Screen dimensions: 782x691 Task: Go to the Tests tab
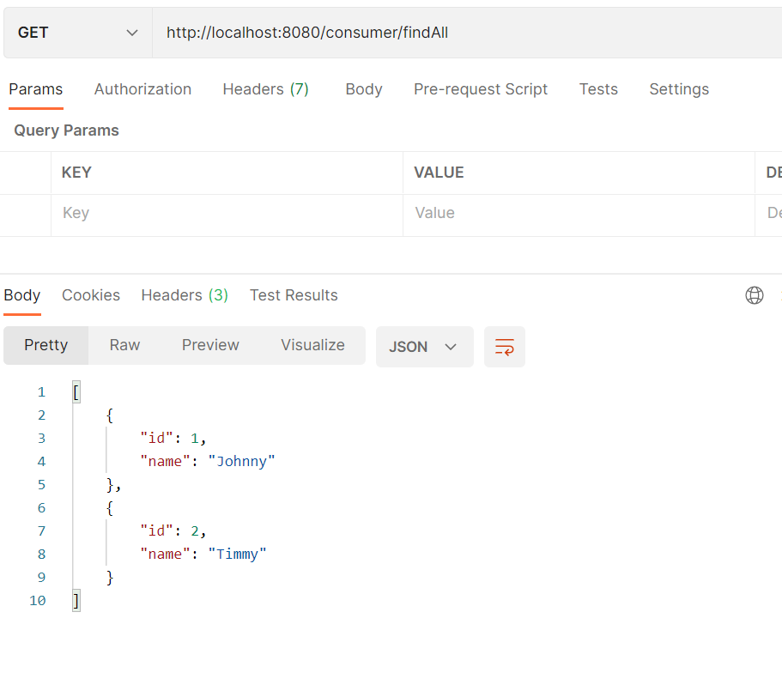(598, 89)
